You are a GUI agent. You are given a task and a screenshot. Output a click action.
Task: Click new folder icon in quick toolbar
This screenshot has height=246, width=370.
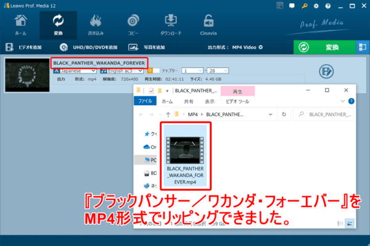[160, 91]
